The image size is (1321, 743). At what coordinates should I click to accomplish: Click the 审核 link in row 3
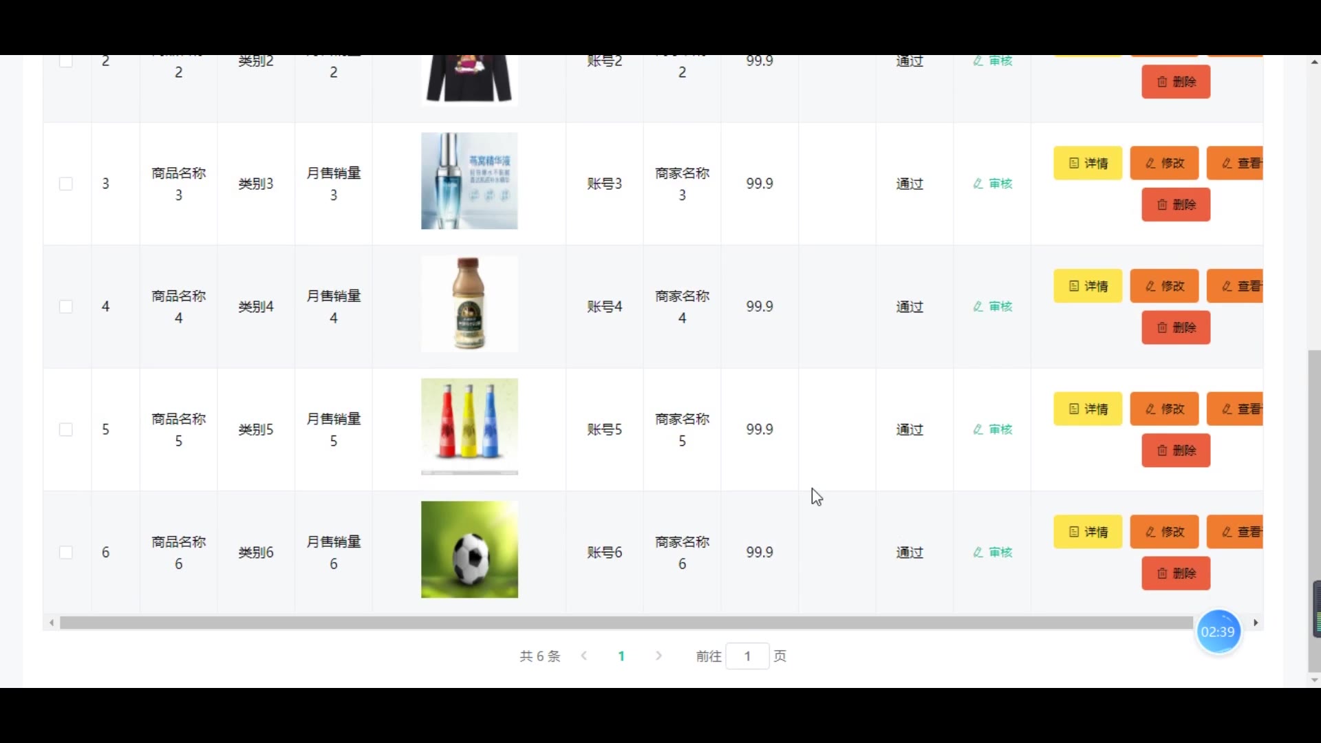point(993,184)
